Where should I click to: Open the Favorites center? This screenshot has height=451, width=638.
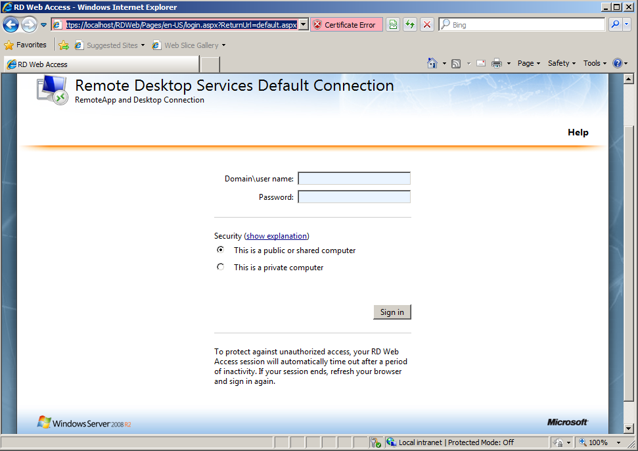(x=25, y=45)
